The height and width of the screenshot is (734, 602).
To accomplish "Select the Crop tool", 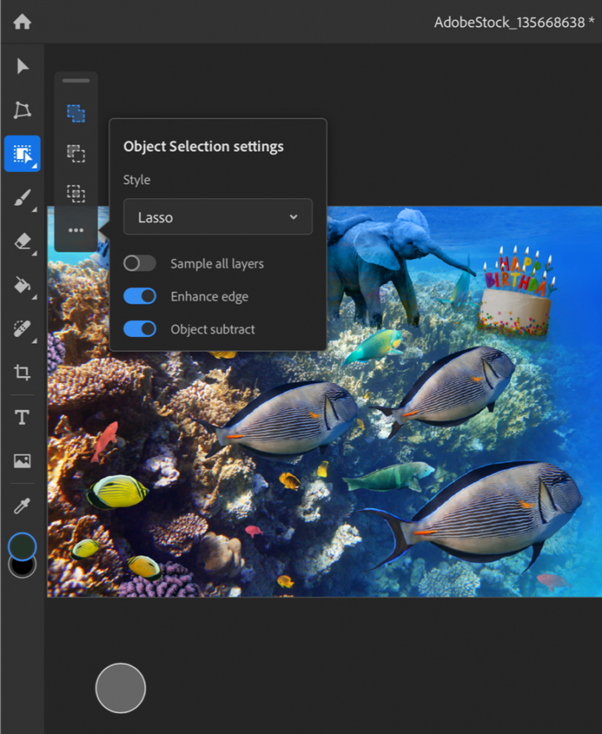I will 23,372.
